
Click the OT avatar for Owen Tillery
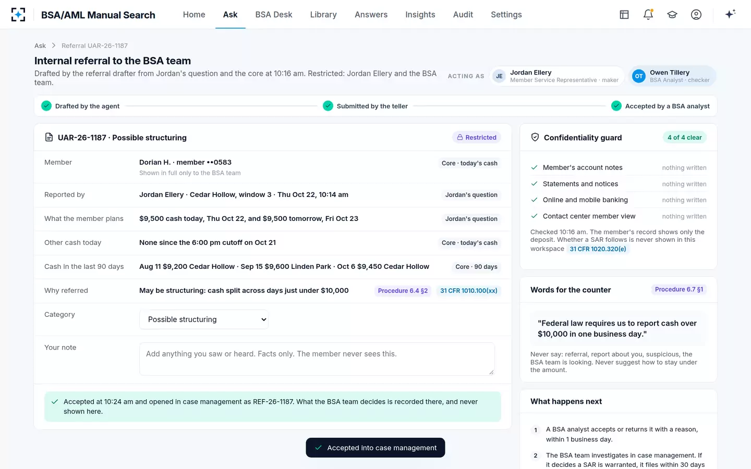[639, 76]
